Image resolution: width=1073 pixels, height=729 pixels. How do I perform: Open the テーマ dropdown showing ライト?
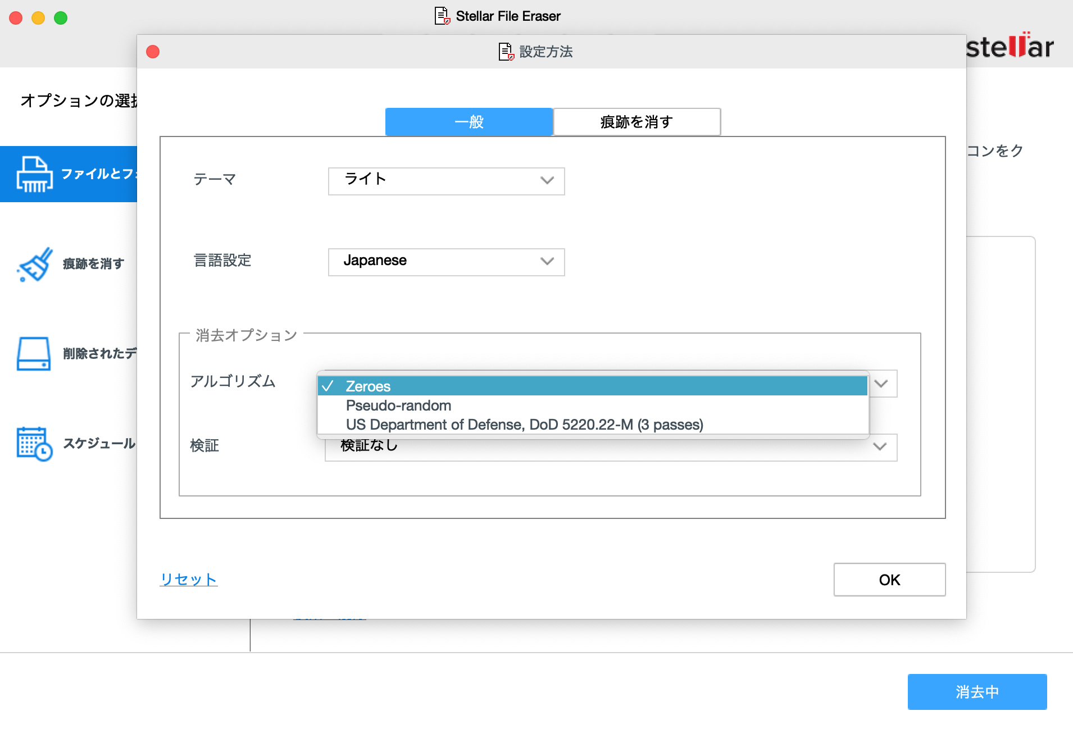447,181
